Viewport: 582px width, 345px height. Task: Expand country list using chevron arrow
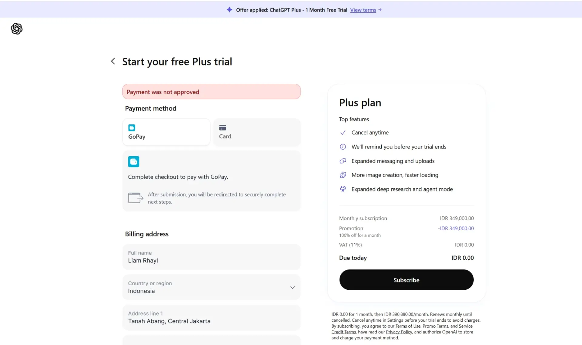293,287
